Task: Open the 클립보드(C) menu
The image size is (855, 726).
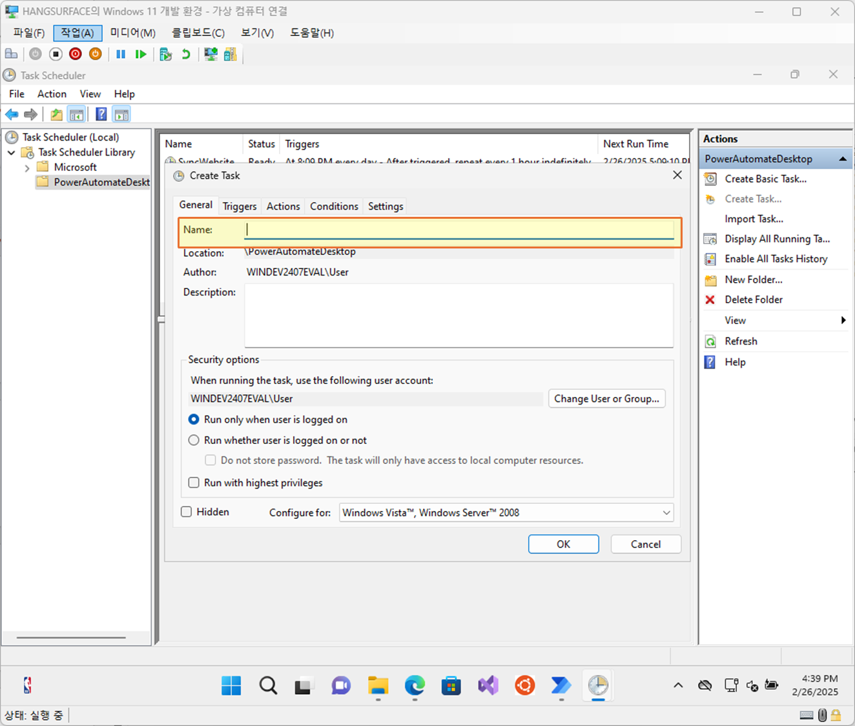Action: [x=198, y=33]
